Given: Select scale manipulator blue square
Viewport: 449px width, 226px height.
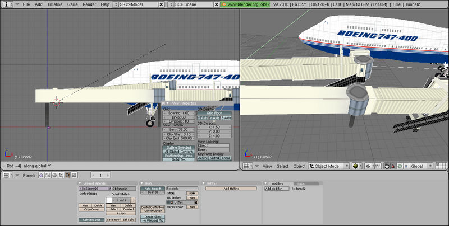Looking at the screenshot, I should (406, 166).
